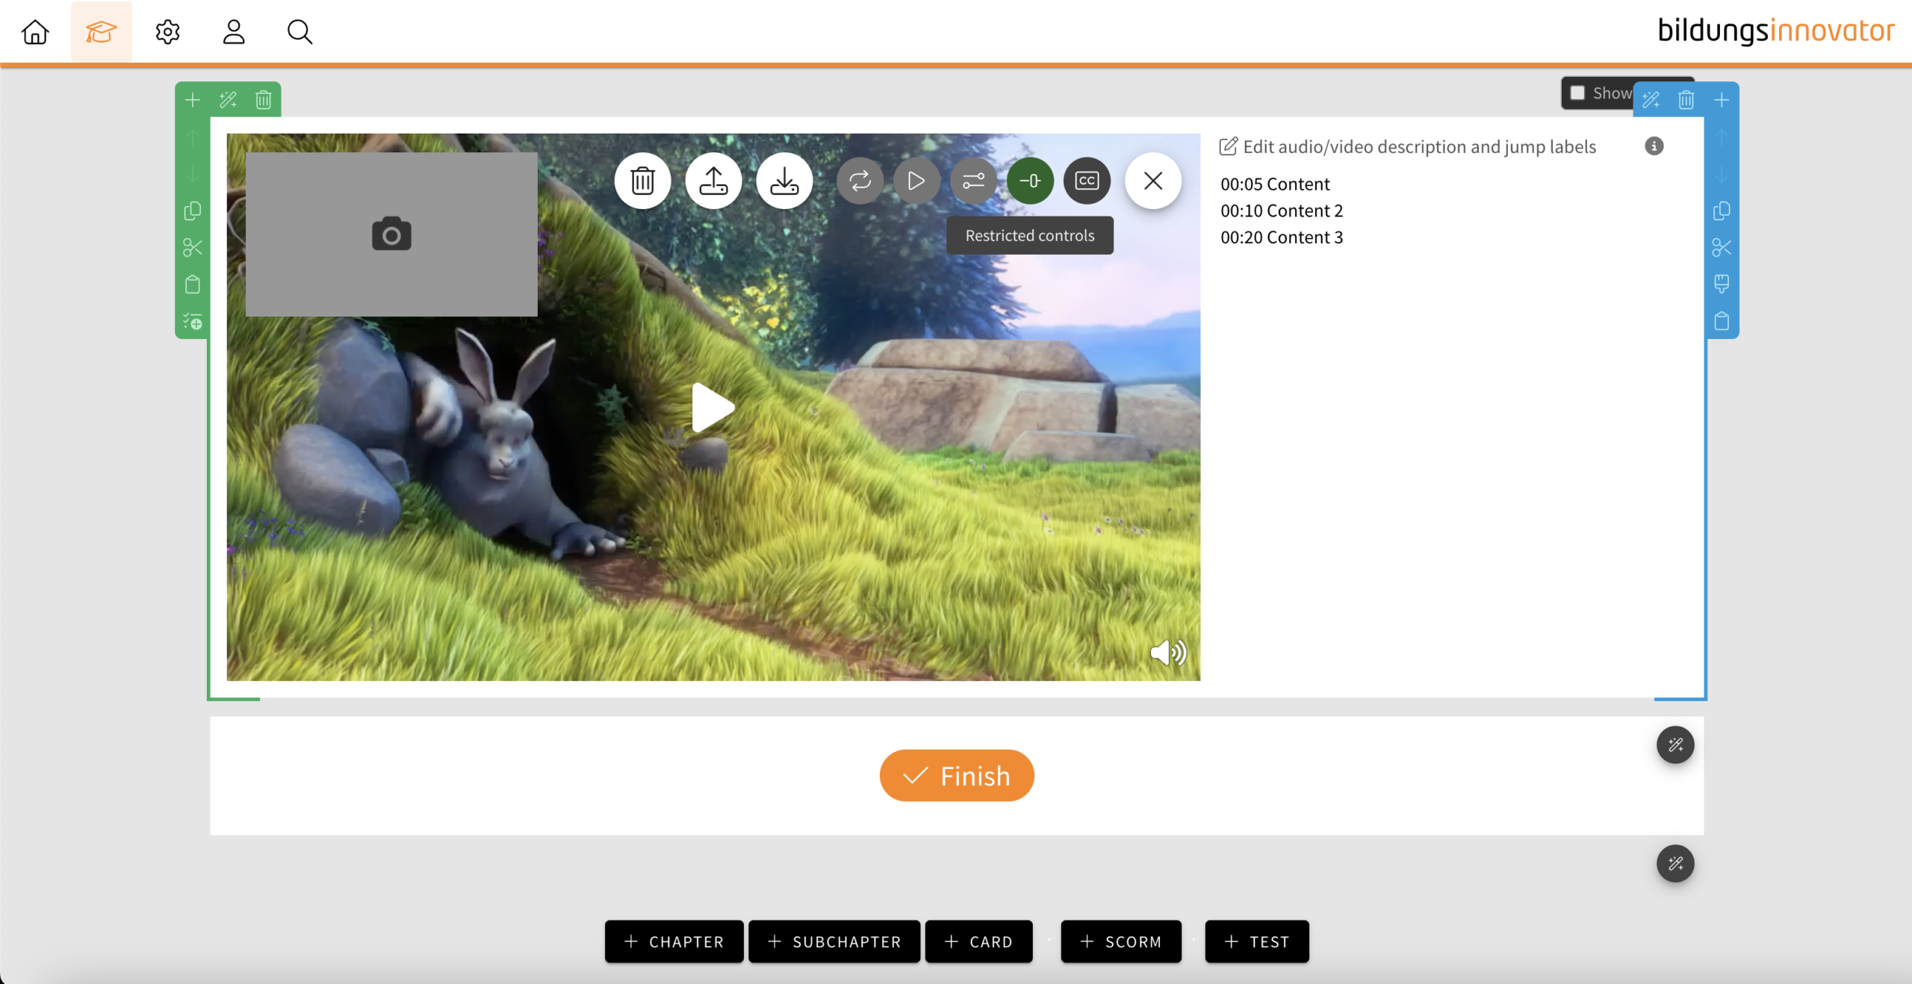The height and width of the screenshot is (984, 1912).
Task: Add a new SCORM item
Action: pos(1120,941)
